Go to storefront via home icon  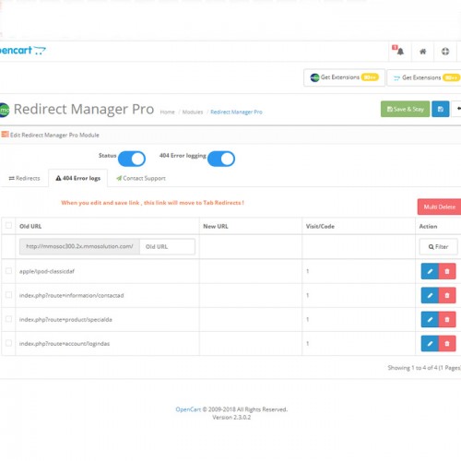423,52
